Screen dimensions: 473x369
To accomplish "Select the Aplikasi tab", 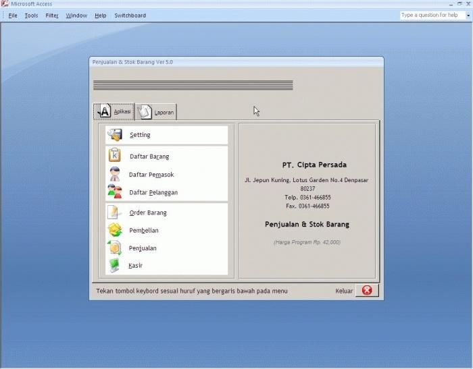I will pos(114,111).
